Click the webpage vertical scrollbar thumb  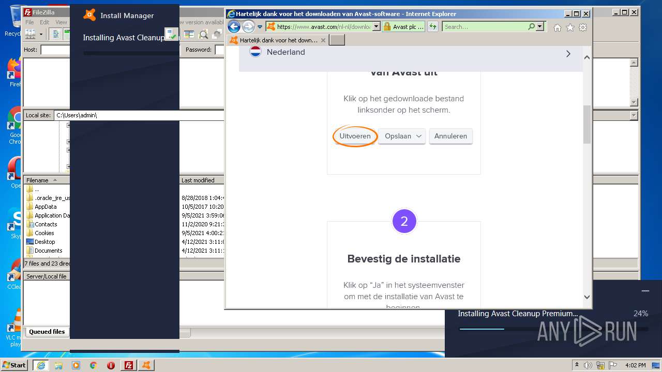586,124
